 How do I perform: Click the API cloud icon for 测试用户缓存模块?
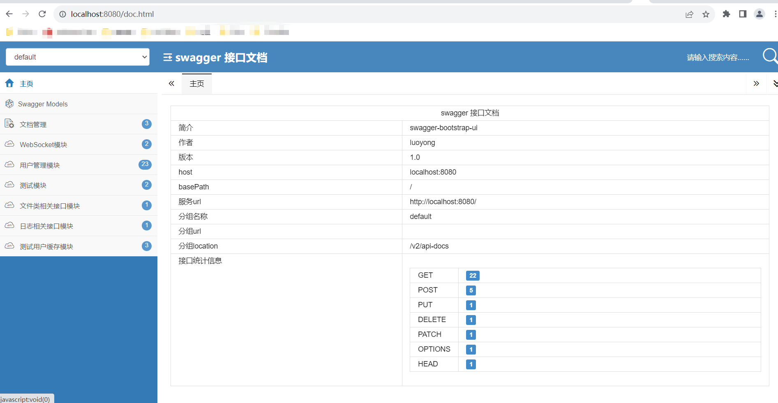pos(9,246)
